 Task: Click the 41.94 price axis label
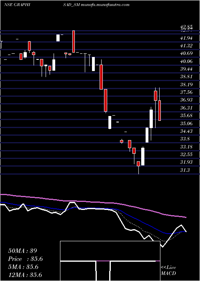pos(186,38)
